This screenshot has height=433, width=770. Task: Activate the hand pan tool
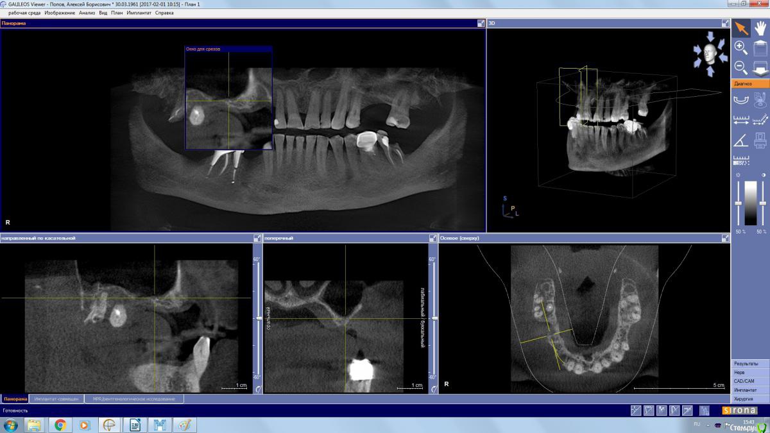pyautogui.click(x=760, y=28)
